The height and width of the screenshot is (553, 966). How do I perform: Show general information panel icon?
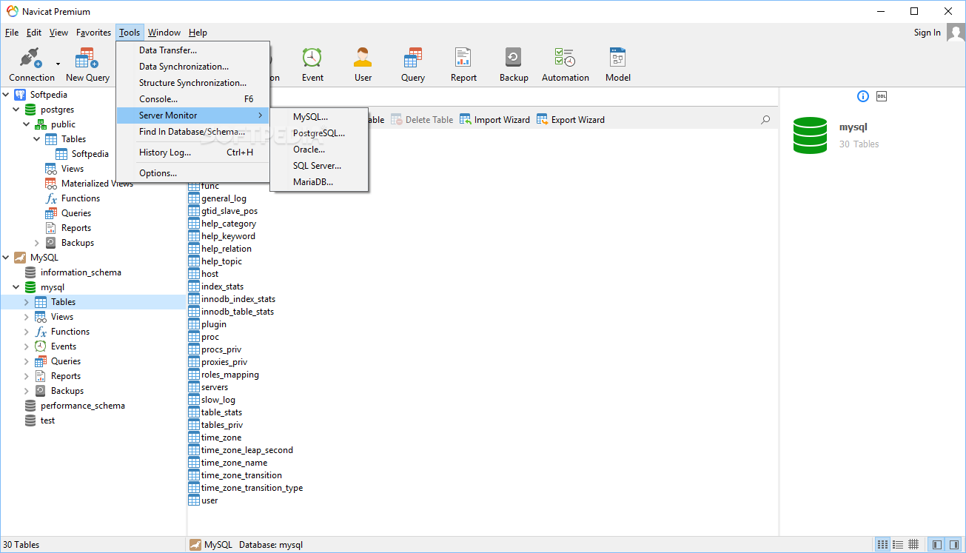(863, 96)
